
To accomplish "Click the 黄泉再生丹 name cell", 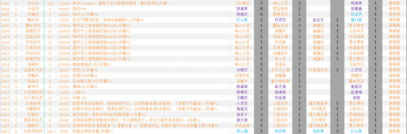I will tap(33, 120).
